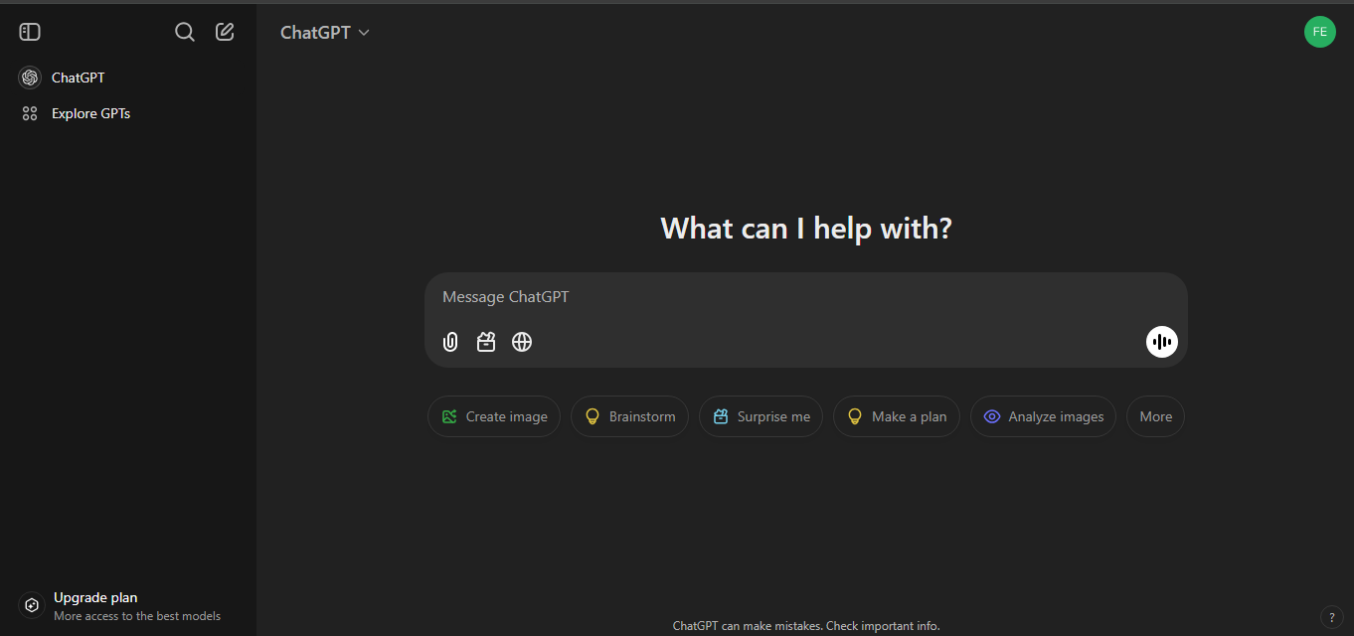The width and height of the screenshot is (1354, 636).
Task: Click the "What can I help with?" heading
Action: [806, 229]
